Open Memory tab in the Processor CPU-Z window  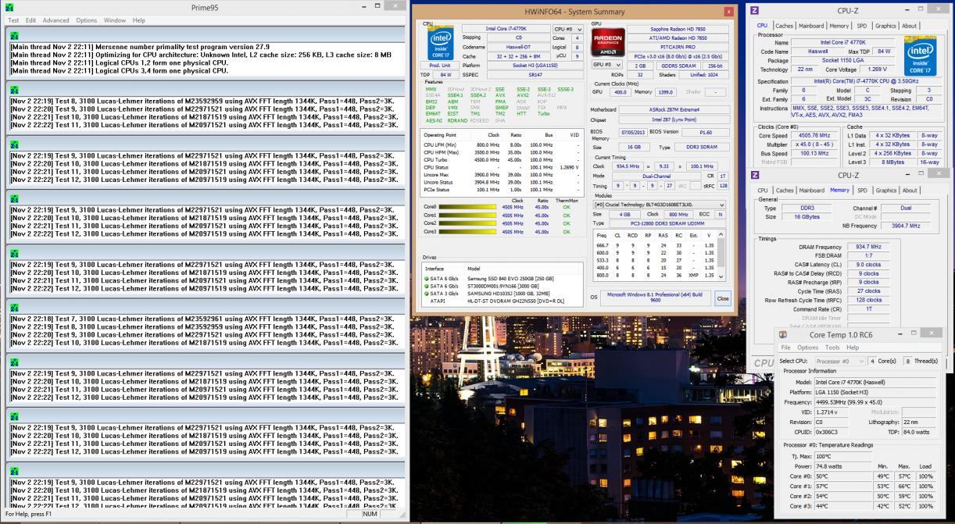click(x=839, y=26)
